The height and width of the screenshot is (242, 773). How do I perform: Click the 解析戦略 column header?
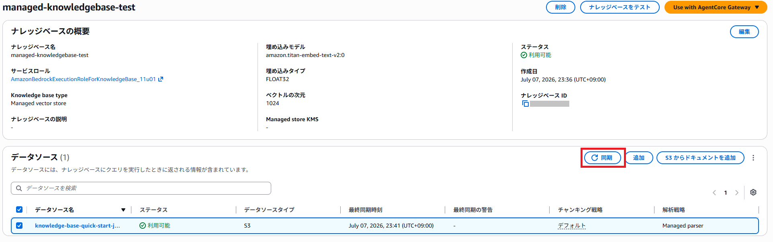pyautogui.click(x=674, y=210)
